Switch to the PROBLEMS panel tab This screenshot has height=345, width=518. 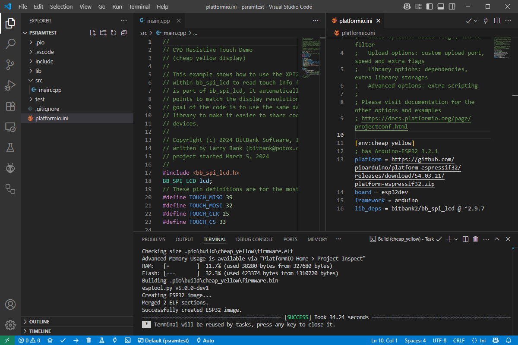coord(154,239)
